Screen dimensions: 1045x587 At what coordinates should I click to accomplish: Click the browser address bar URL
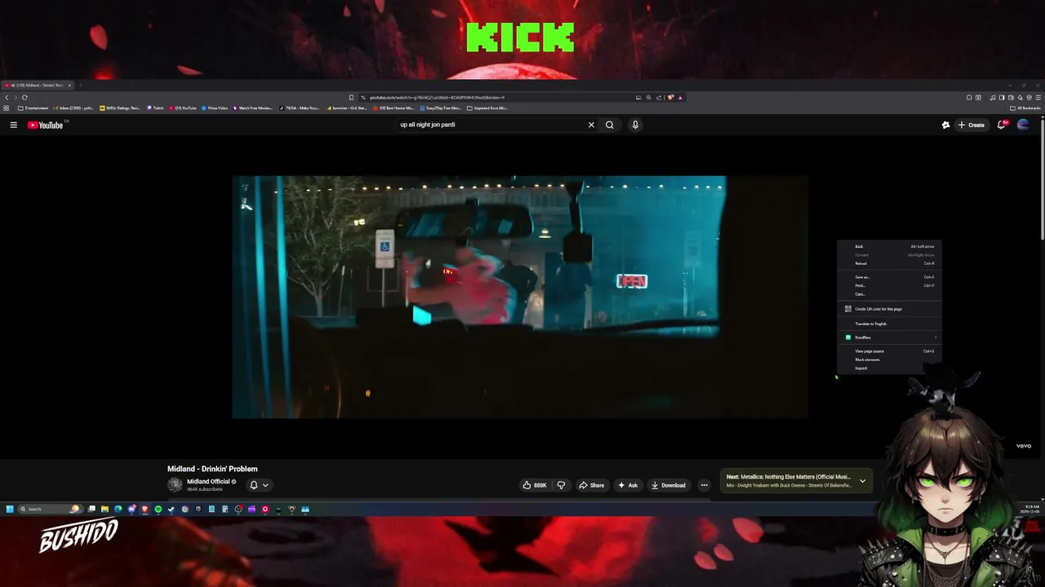click(437, 97)
